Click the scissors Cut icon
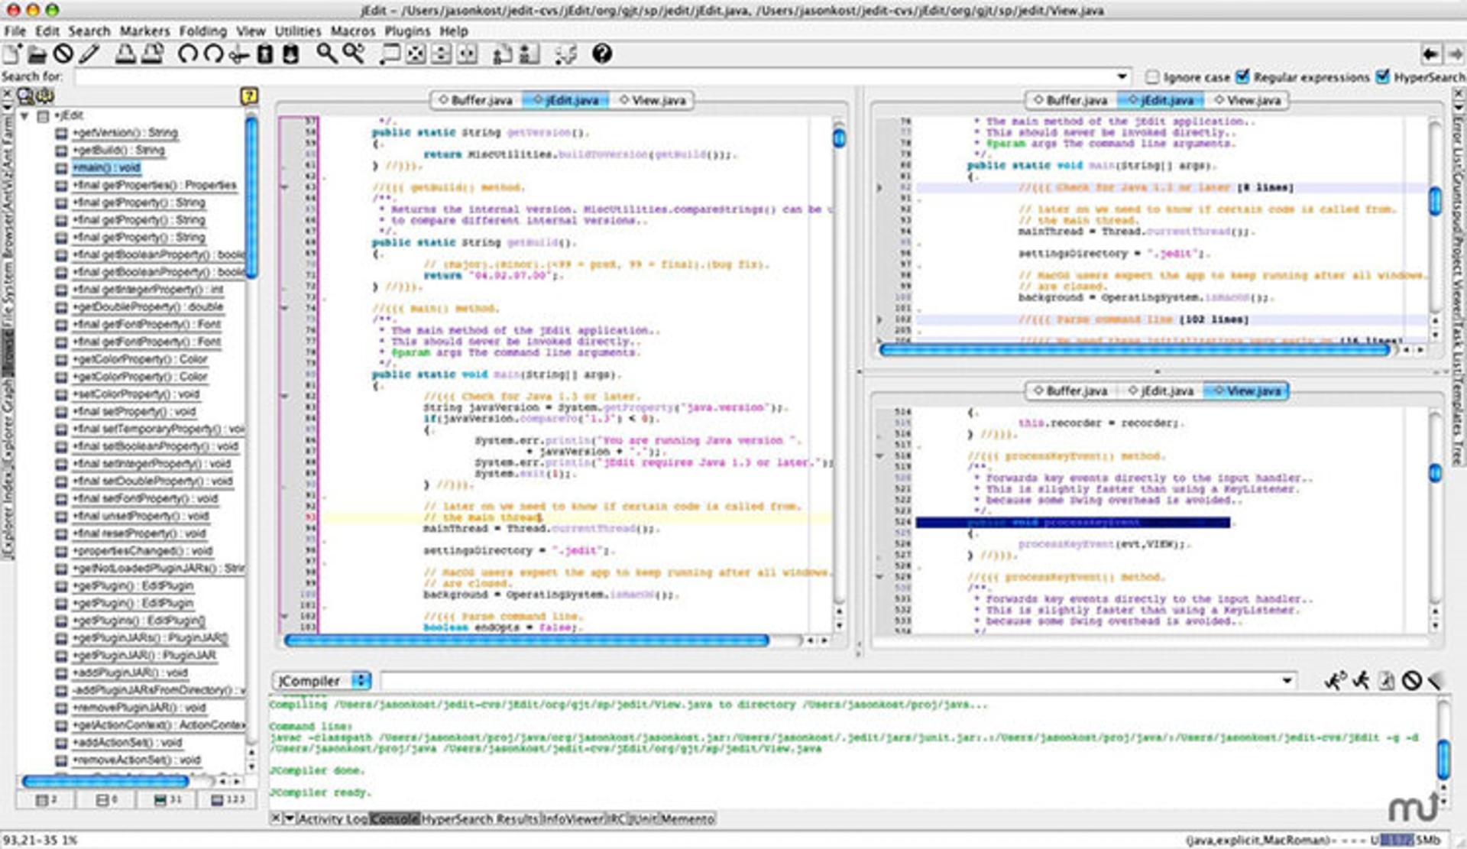Image resolution: width=1467 pixels, height=849 pixels. tap(239, 54)
